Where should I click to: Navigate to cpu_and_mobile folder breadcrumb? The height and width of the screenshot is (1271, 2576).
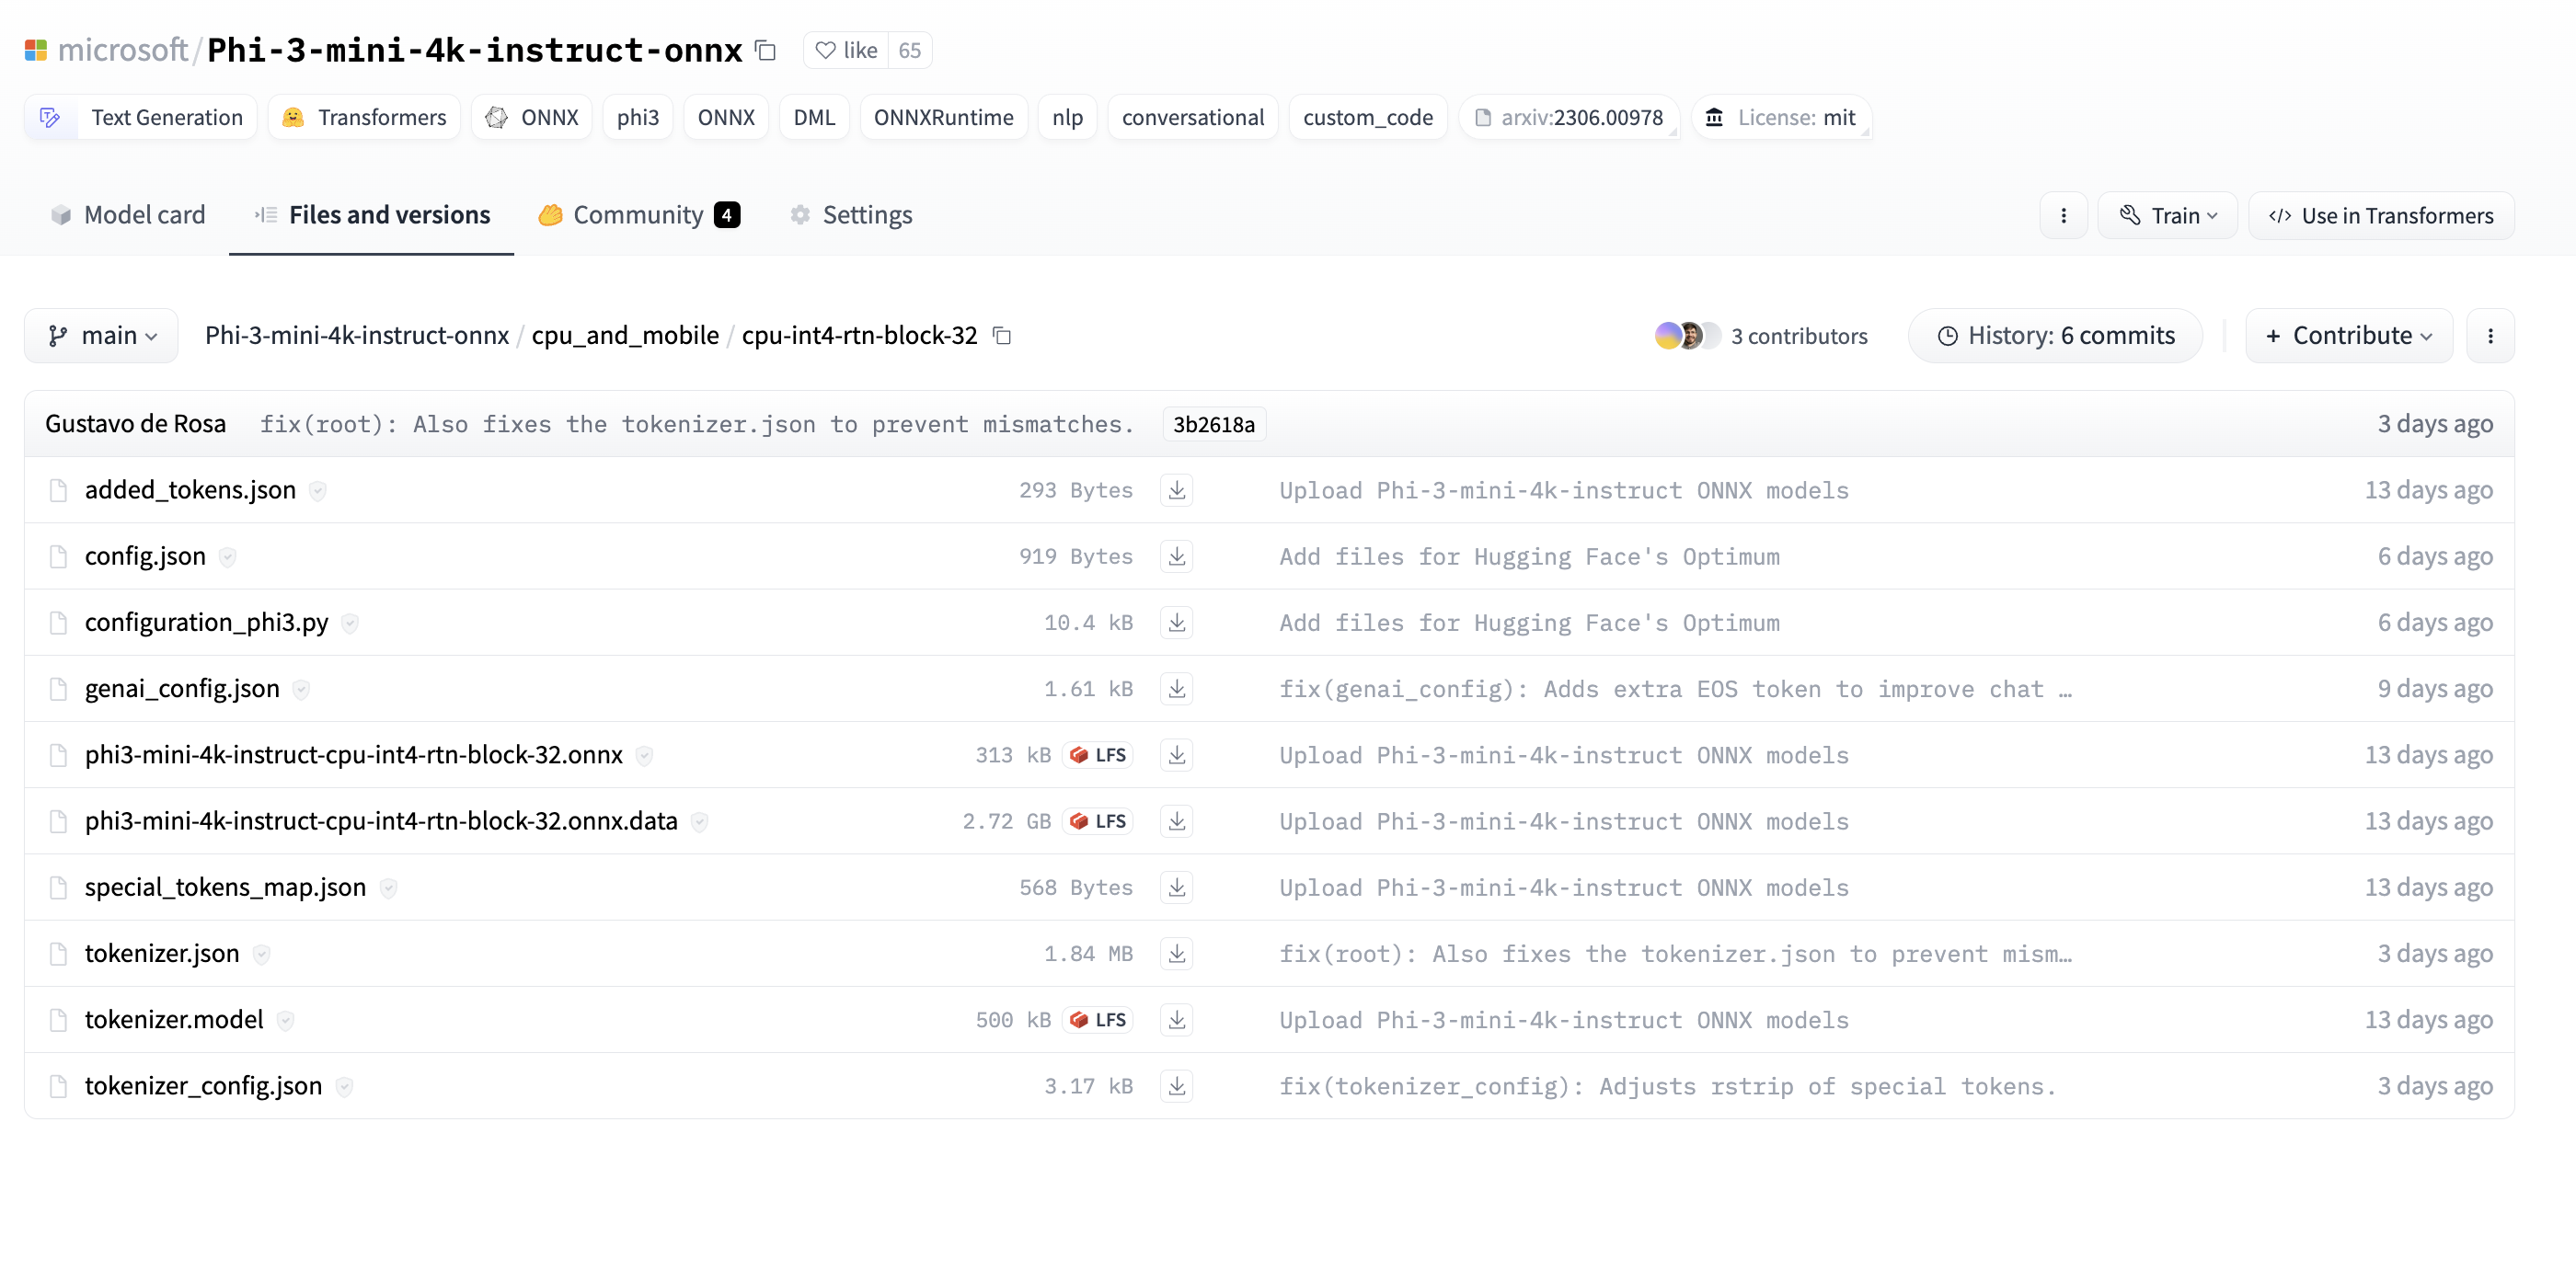pyautogui.click(x=625, y=336)
